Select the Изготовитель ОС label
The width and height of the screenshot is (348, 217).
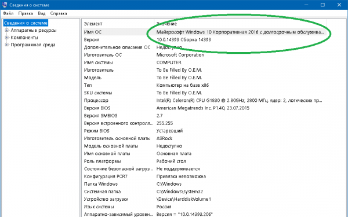103,55
